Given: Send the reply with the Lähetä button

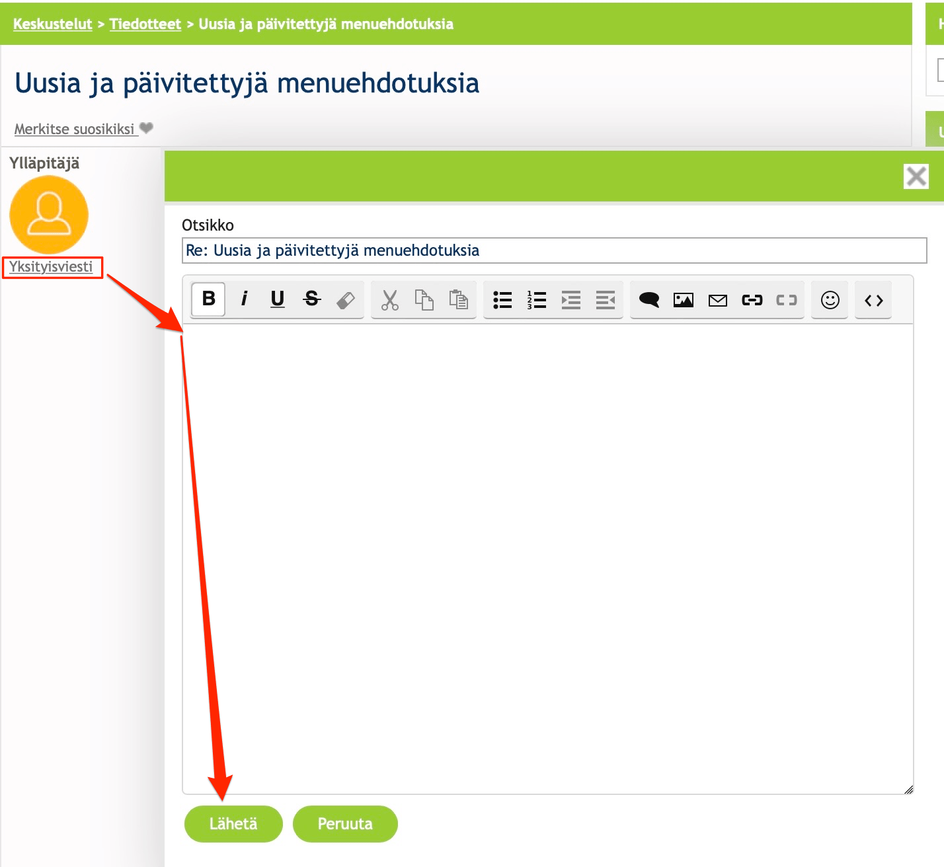Looking at the screenshot, I should pos(233,823).
